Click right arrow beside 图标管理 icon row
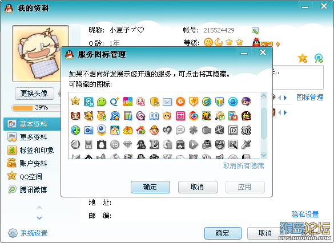Image resolution: width=334 pixels, height=243 pixels. (285, 98)
